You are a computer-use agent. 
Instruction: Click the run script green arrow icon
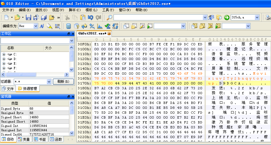coord(150,26)
